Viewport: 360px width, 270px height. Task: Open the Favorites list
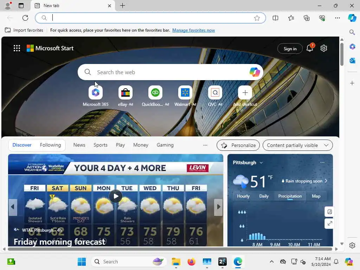pos(291,18)
